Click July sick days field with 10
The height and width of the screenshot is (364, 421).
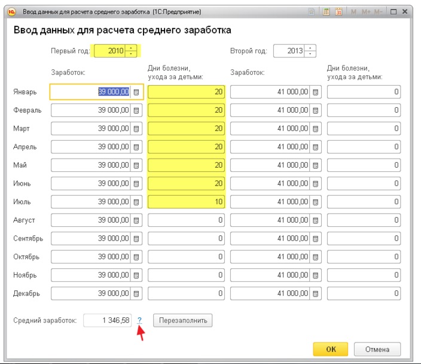click(x=186, y=202)
